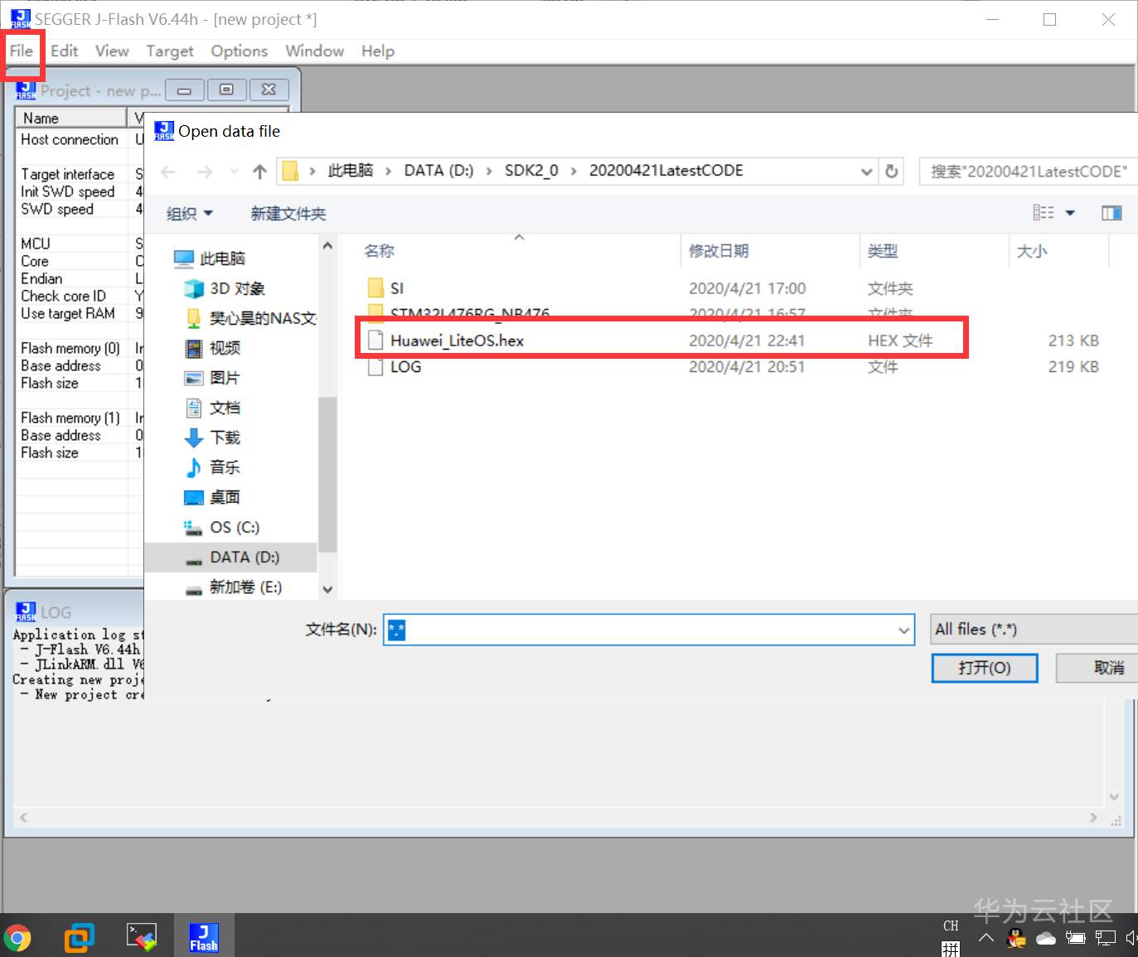The width and height of the screenshot is (1138, 957).
Task: Go up one folder level
Action: [x=259, y=172]
